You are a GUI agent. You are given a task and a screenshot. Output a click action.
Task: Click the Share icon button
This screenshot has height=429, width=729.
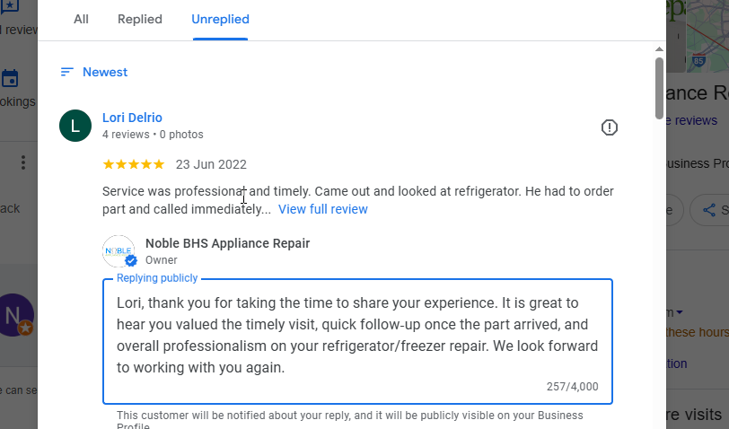710,210
